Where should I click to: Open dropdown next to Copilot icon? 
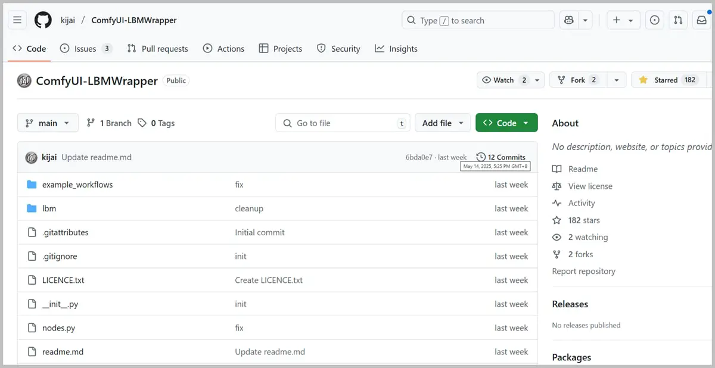coord(586,20)
